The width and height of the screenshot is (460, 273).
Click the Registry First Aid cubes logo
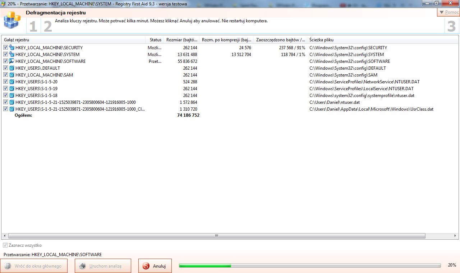tap(13, 20)
